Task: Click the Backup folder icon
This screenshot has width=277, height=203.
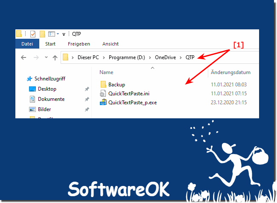Action: pos(103,84)
